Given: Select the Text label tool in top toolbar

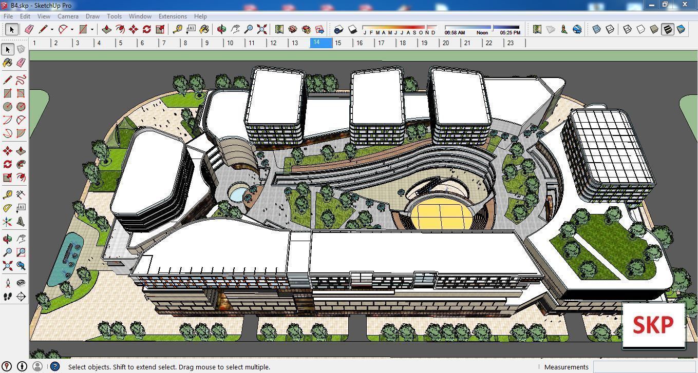Looking at the screenshot, I should 191,29.
